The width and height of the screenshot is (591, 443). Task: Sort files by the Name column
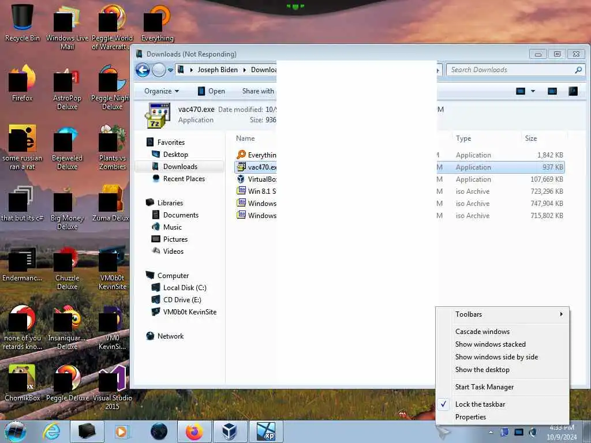click(x=245, y=138)
